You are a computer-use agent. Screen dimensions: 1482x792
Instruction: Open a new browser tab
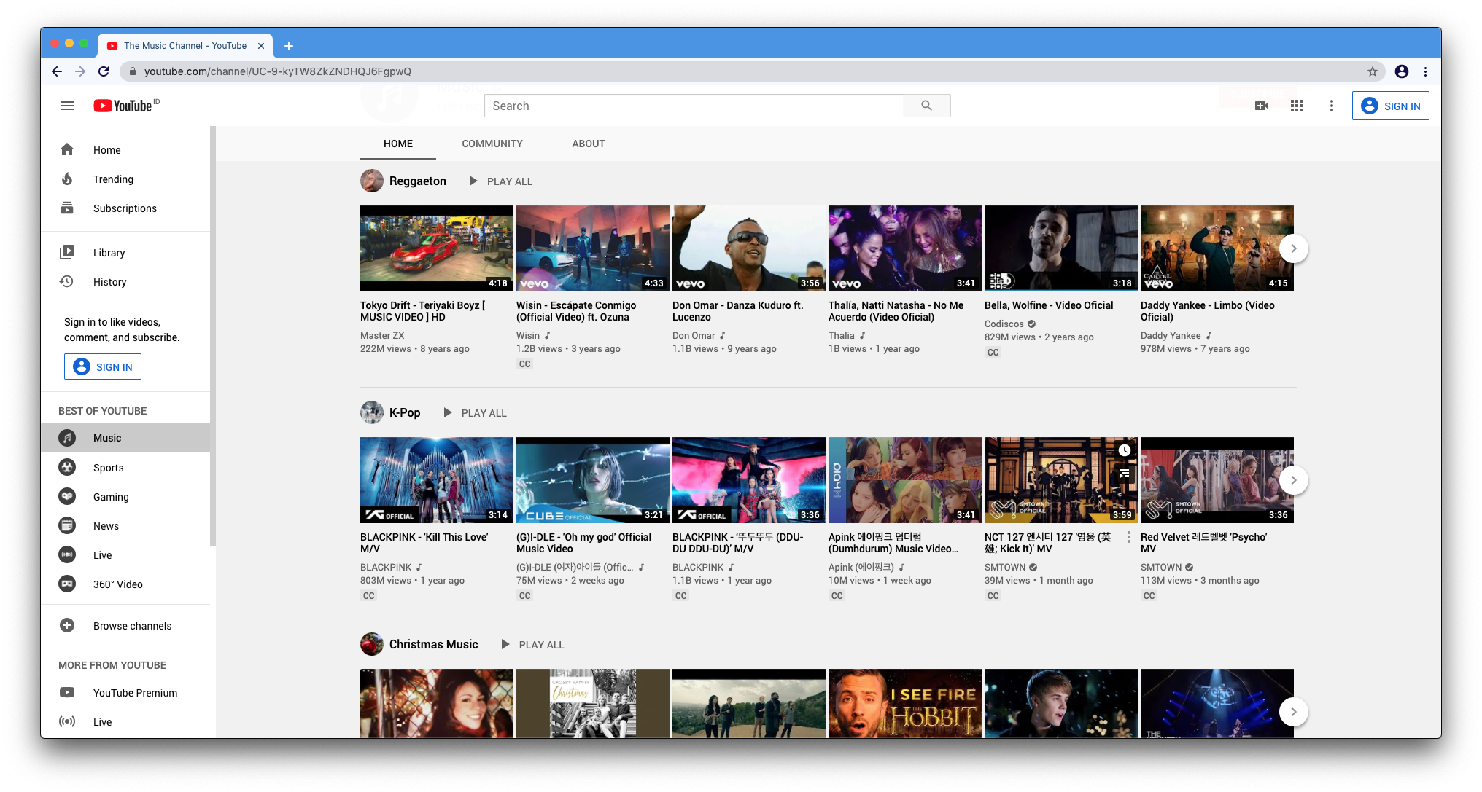(x=289, y=46)
